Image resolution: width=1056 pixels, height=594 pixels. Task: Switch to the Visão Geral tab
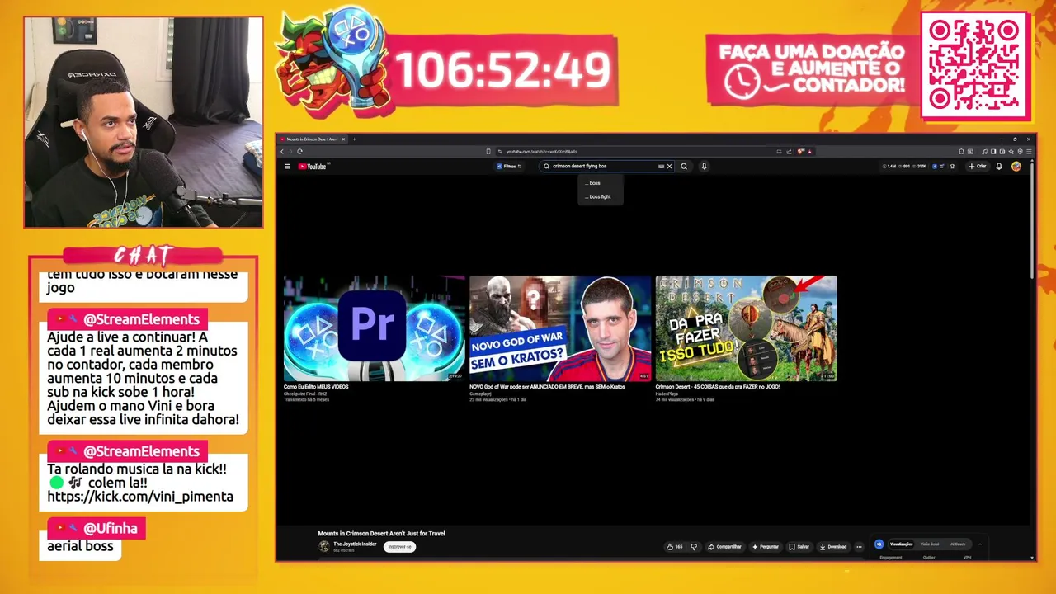[x=929, y=544]
